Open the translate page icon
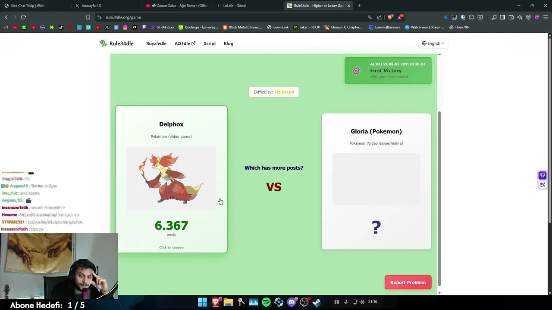 370,17
